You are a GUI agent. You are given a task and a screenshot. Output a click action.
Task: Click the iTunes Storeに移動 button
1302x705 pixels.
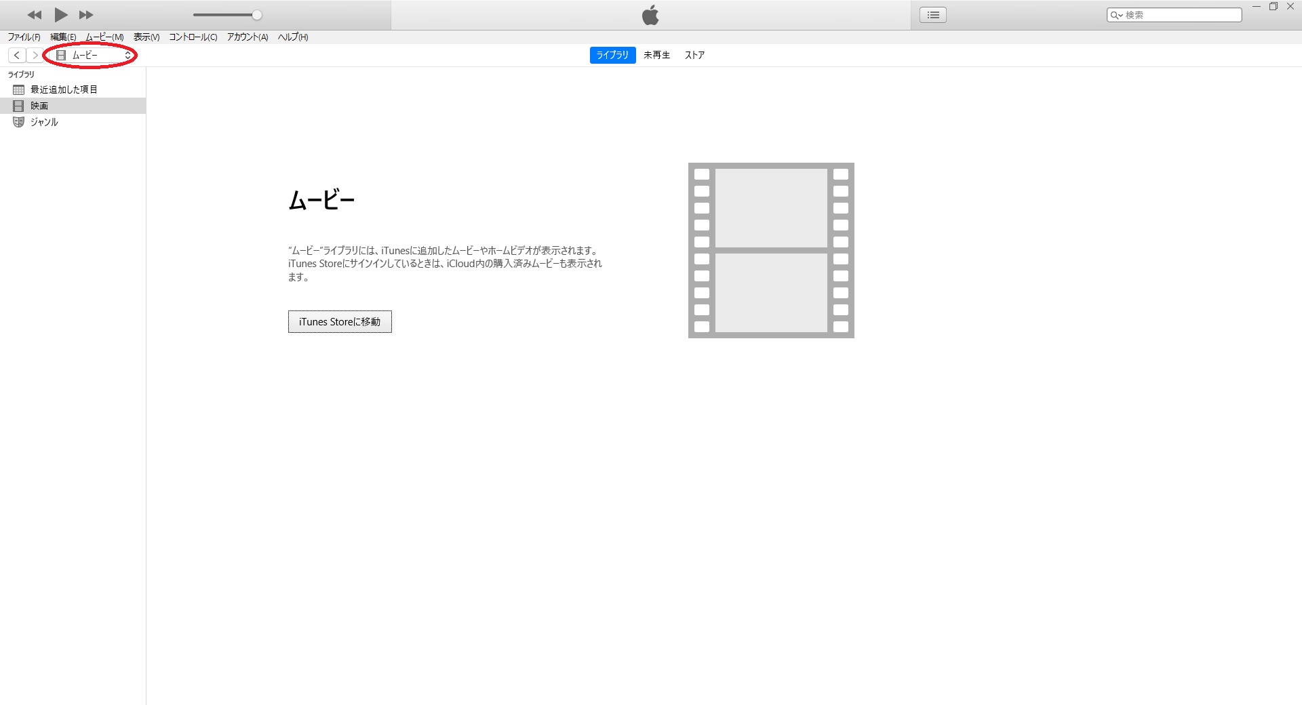(340, 322)
